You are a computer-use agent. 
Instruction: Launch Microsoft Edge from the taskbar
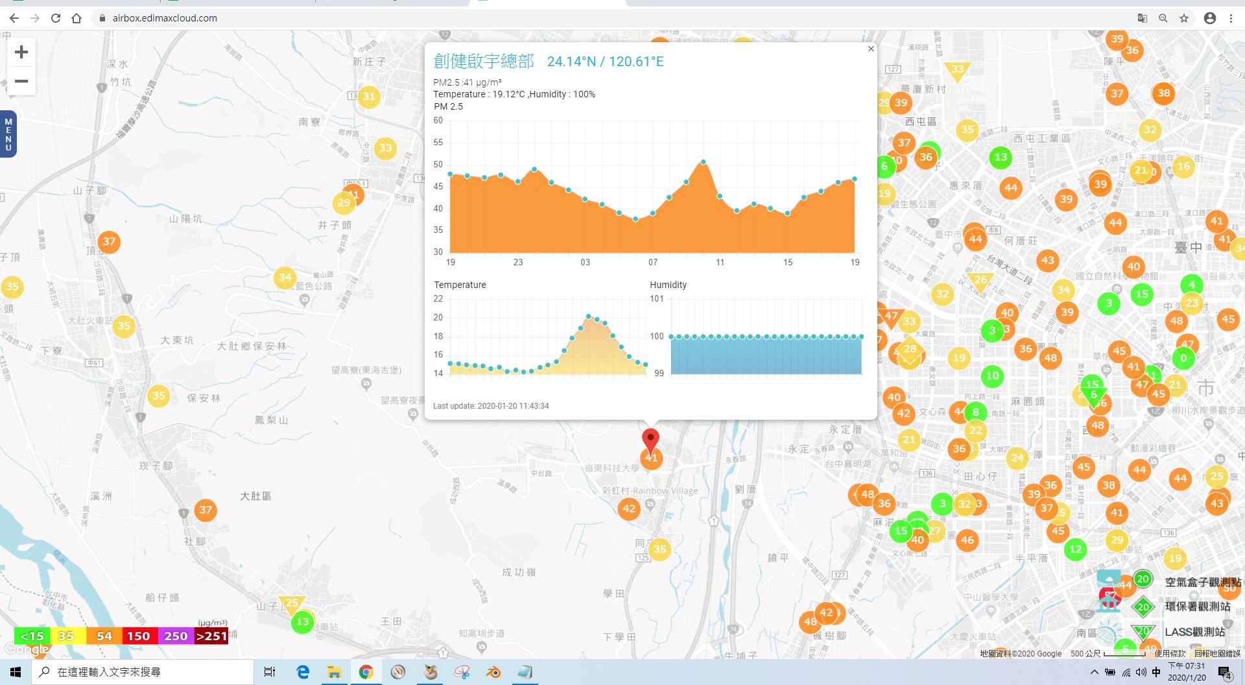pyautogui.click(x=303, y=672)
